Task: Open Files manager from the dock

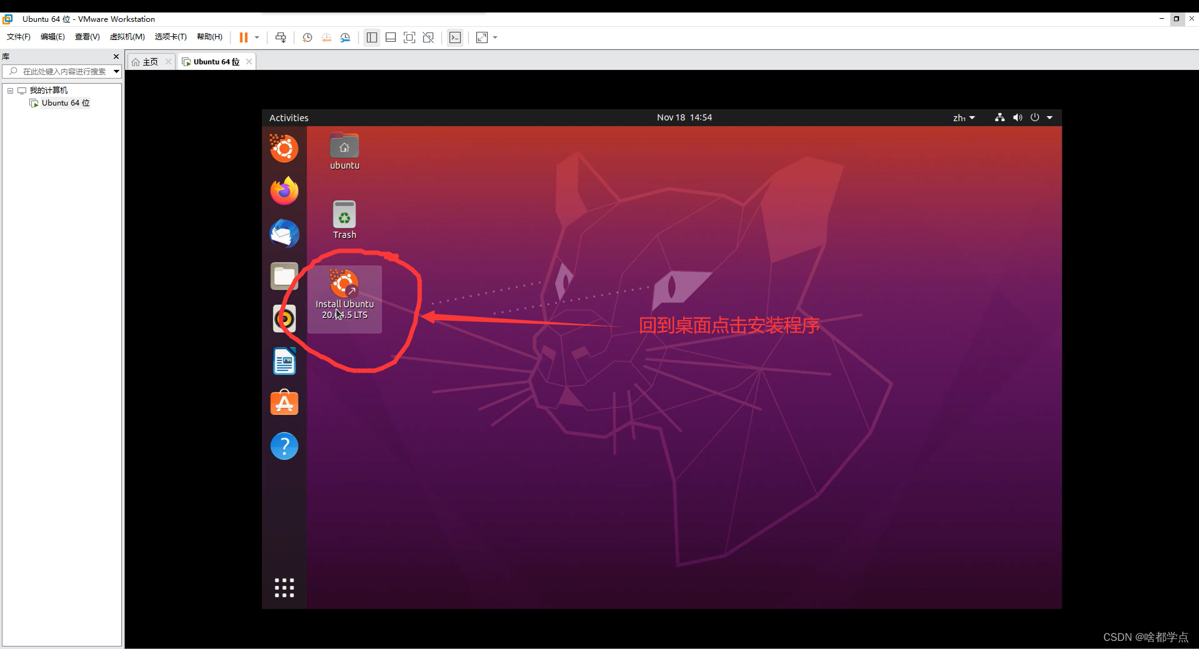Action: click(284, 276)
